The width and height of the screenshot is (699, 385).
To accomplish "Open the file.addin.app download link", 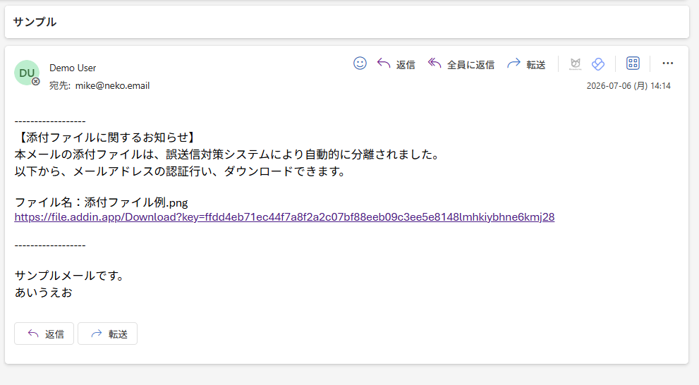I will (x=284, y=217).
